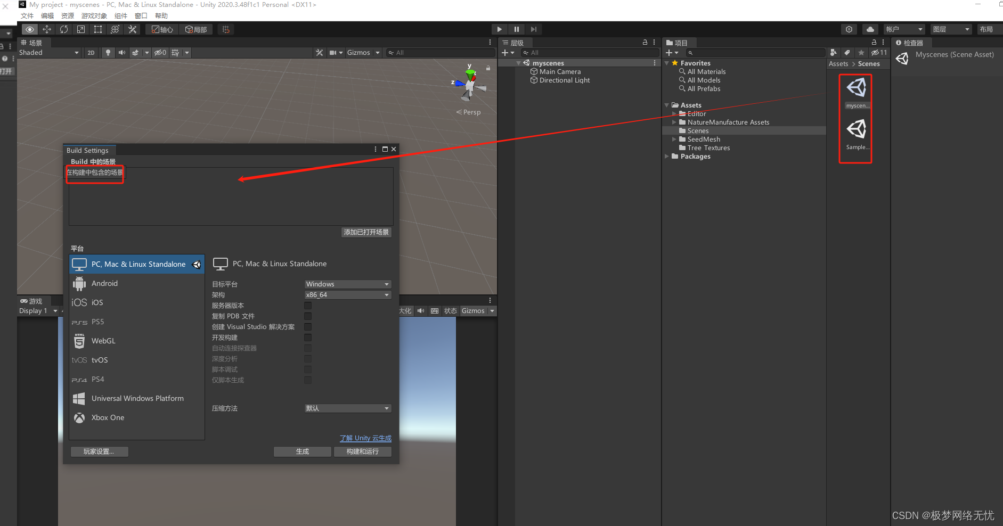
Task: Select the Move tool
Action: click(x=47, y=29)
